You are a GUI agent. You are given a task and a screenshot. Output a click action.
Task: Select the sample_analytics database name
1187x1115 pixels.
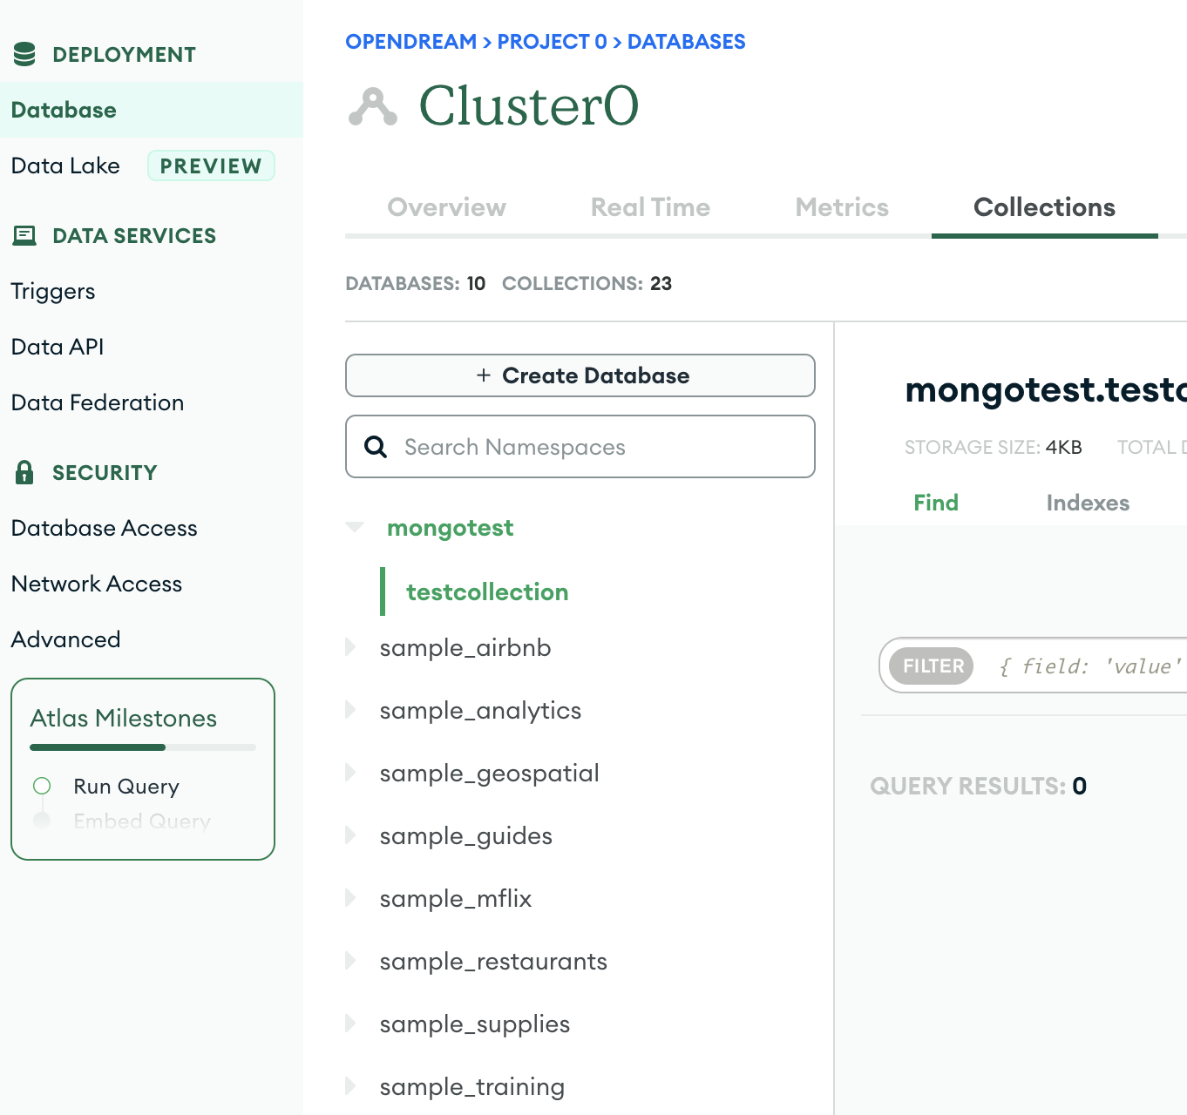point(480,711)
